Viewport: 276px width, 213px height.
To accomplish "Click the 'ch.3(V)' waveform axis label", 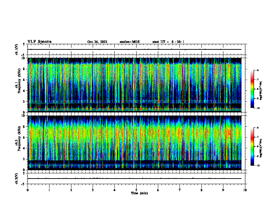I will (x=16, y=179).
